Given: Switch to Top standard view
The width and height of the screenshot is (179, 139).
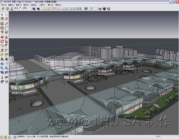Looking at the screenshot, I should [7, 9].
